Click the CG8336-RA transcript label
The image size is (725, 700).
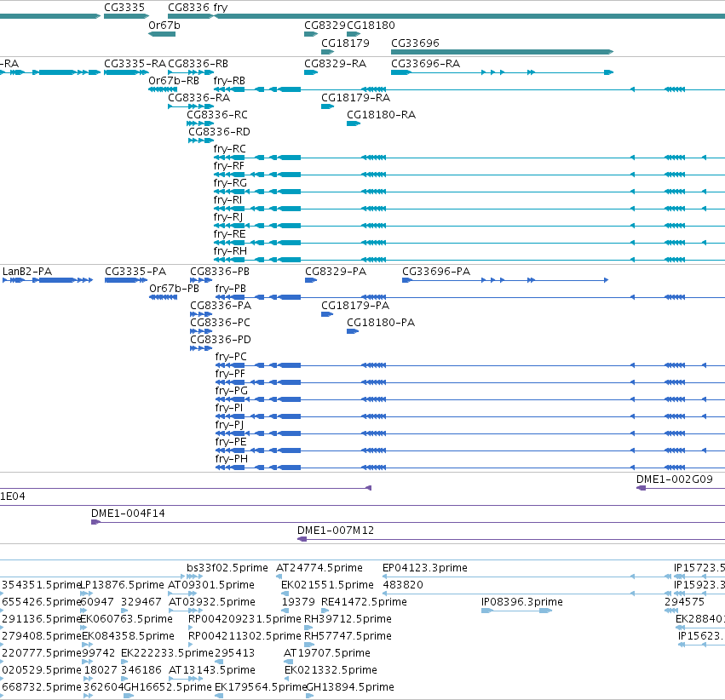199,98
